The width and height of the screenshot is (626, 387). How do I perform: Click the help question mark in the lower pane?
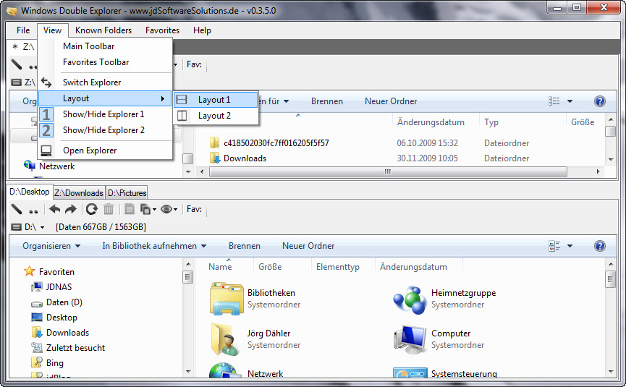[x=599, y=246]
